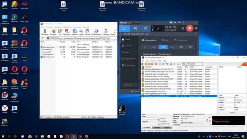Screen dimensions: 247x139
Task: Switch to Video tab in Bandicam home
Action: click(x=166, y=40)
